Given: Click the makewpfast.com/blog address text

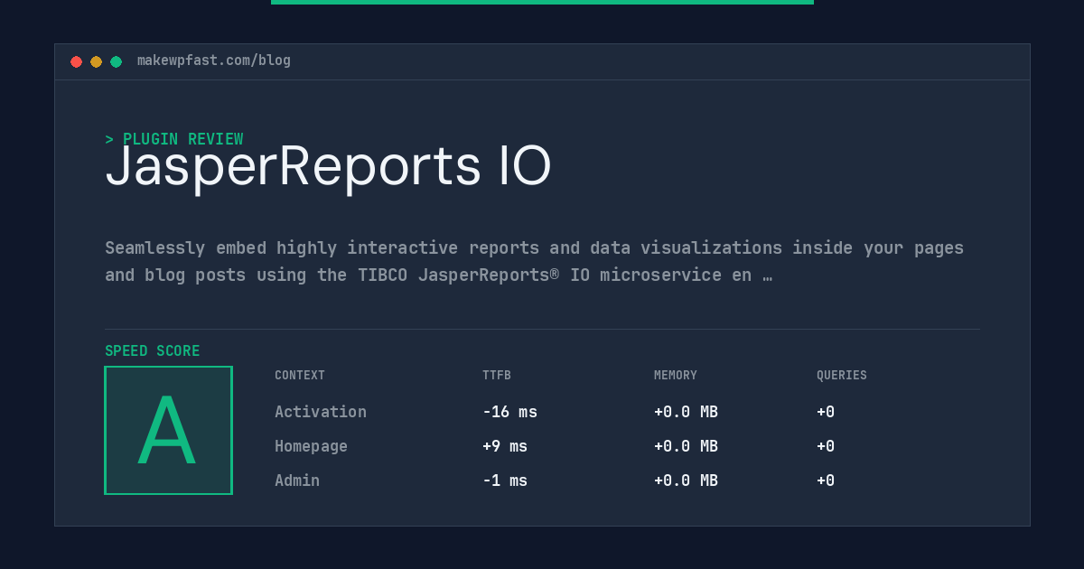Looking at the screenshot, I should click(x=214, y=61).
